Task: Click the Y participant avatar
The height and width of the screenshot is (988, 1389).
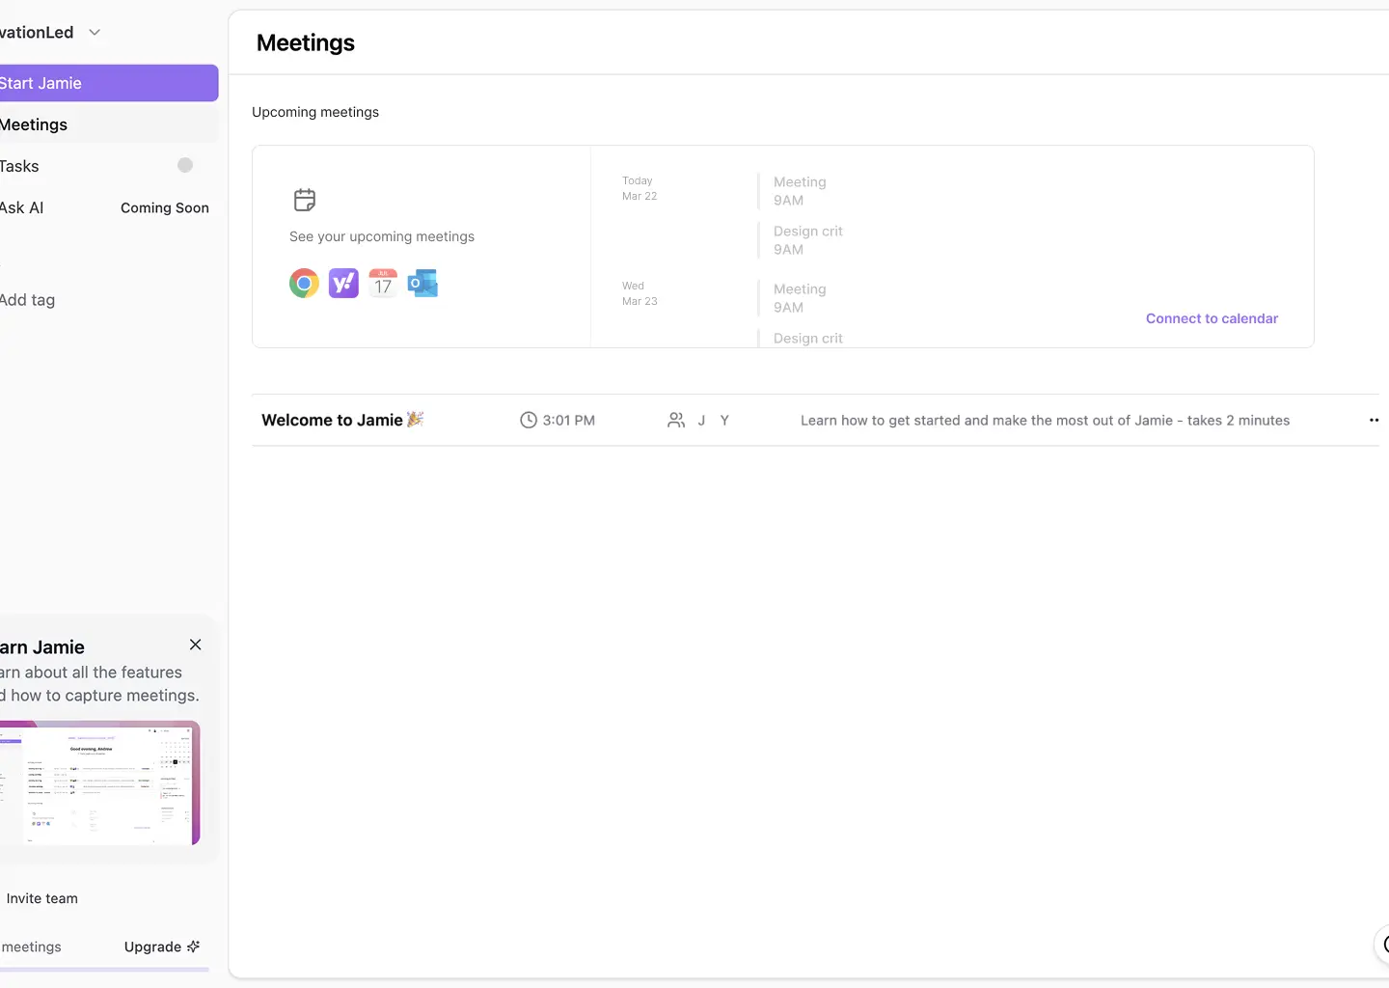Action: click(x=724, y=420)
